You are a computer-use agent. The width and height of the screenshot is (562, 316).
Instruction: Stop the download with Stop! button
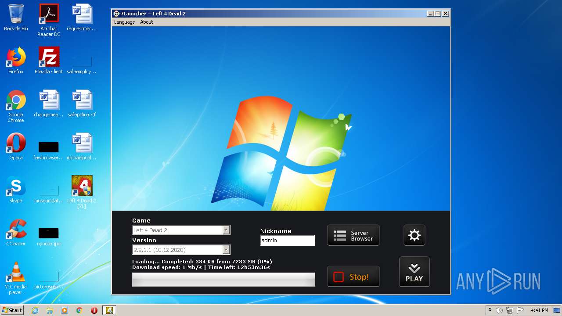coord(353,276)
